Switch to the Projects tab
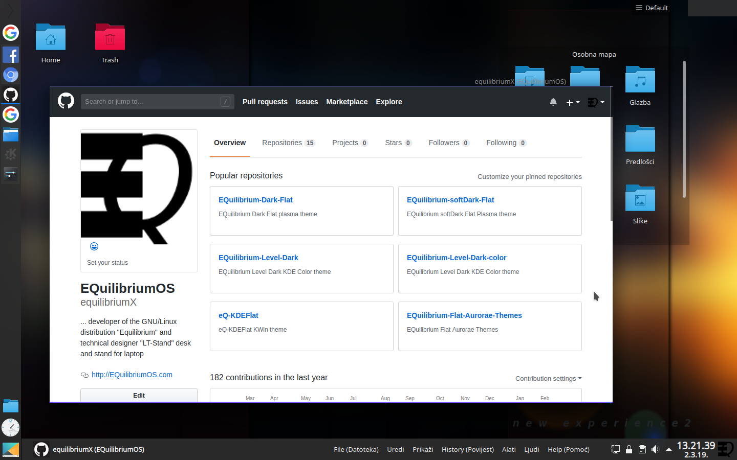Image resolution: width=737 pixels, height=460 pixels. (350, 143)
